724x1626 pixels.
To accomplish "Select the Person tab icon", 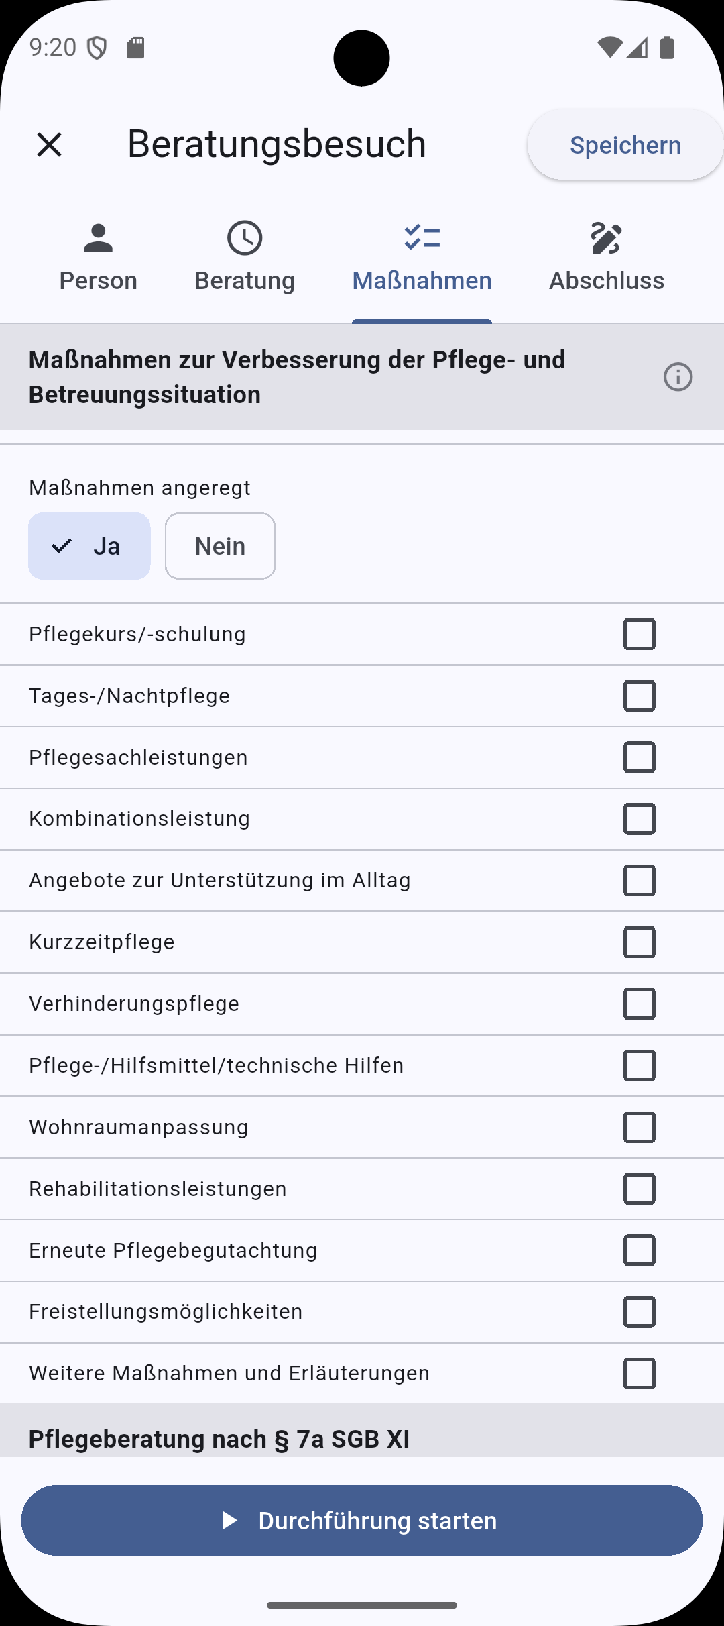I will 98,238.
